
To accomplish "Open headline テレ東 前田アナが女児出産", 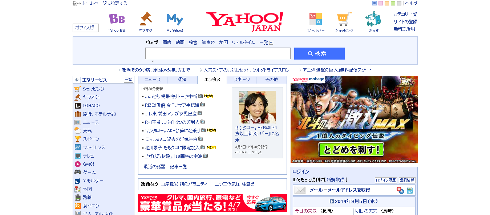I will coord(171,114).
